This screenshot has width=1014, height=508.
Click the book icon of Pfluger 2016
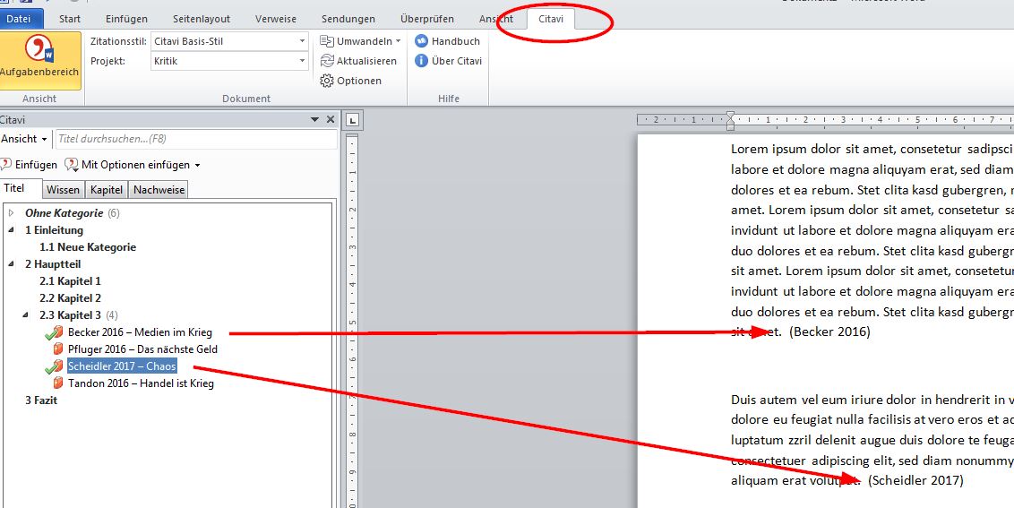click(x=58, y=349)
